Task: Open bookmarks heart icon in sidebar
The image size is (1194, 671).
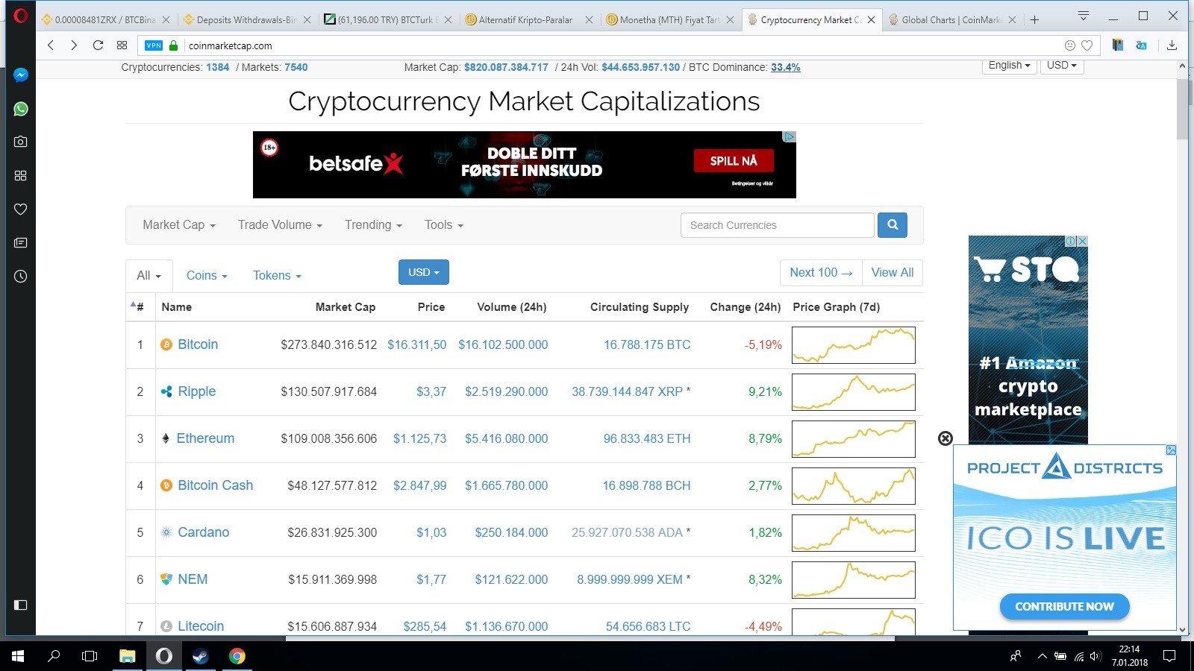Action: [x=21, y=209]
